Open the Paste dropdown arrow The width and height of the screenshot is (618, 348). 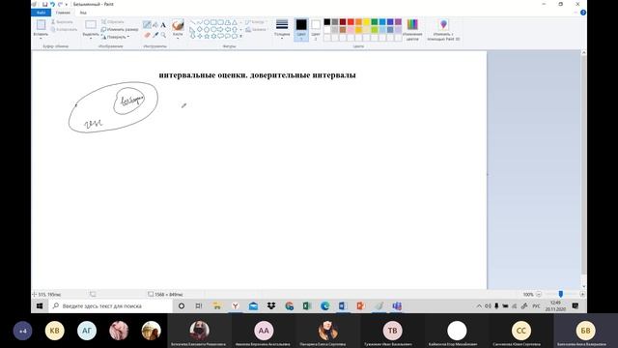click(x=41, y=39)
